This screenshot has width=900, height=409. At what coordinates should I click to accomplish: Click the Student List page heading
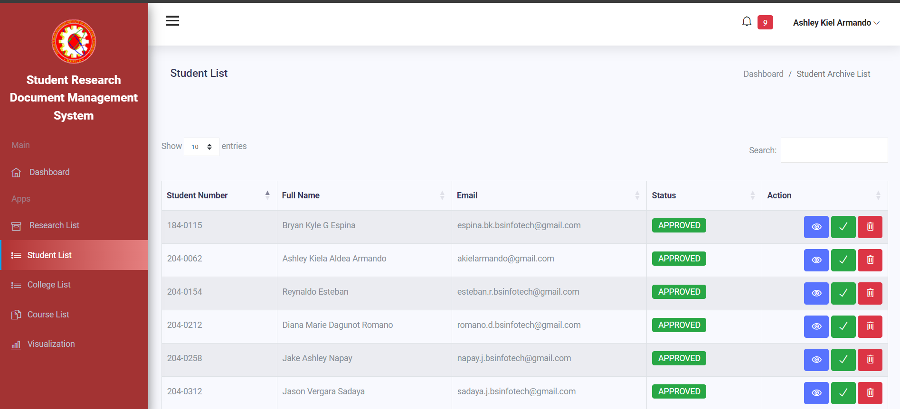[x=199, y=73]
